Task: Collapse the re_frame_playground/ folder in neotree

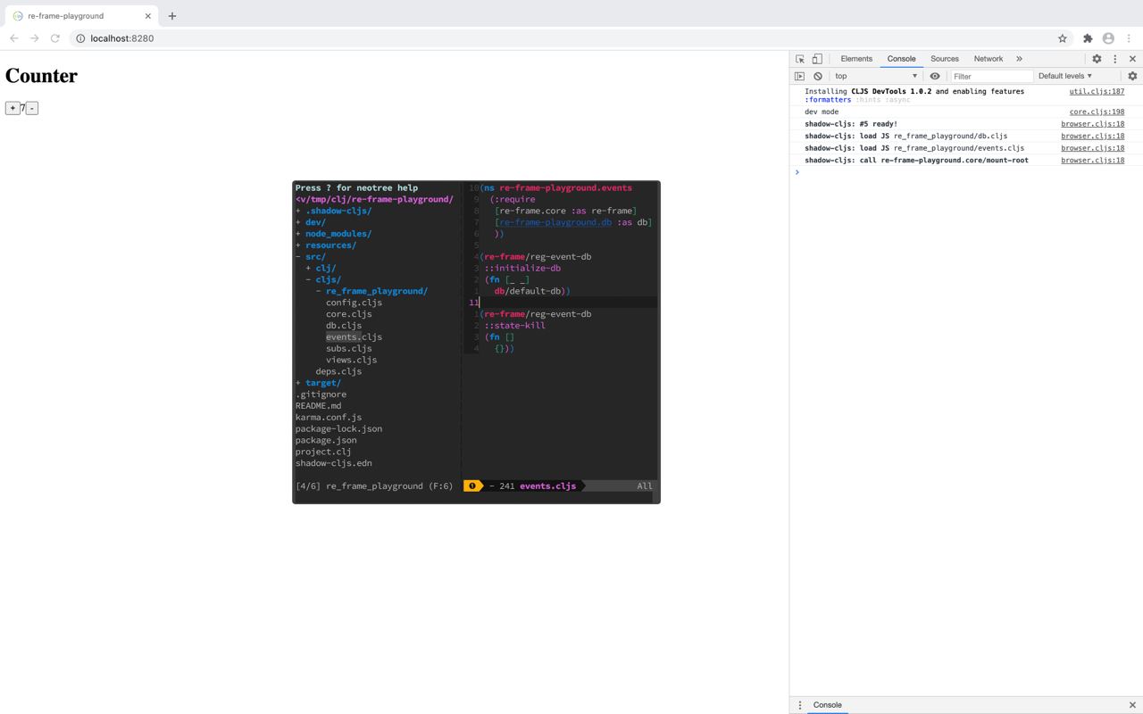Action: tap(371, 291)
